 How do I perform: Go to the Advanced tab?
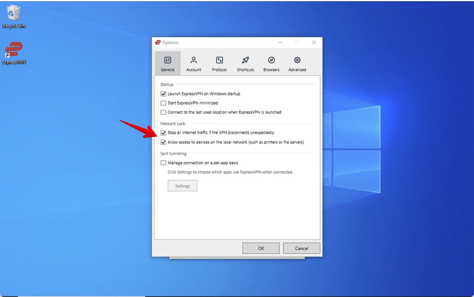[x=297, y=63]
